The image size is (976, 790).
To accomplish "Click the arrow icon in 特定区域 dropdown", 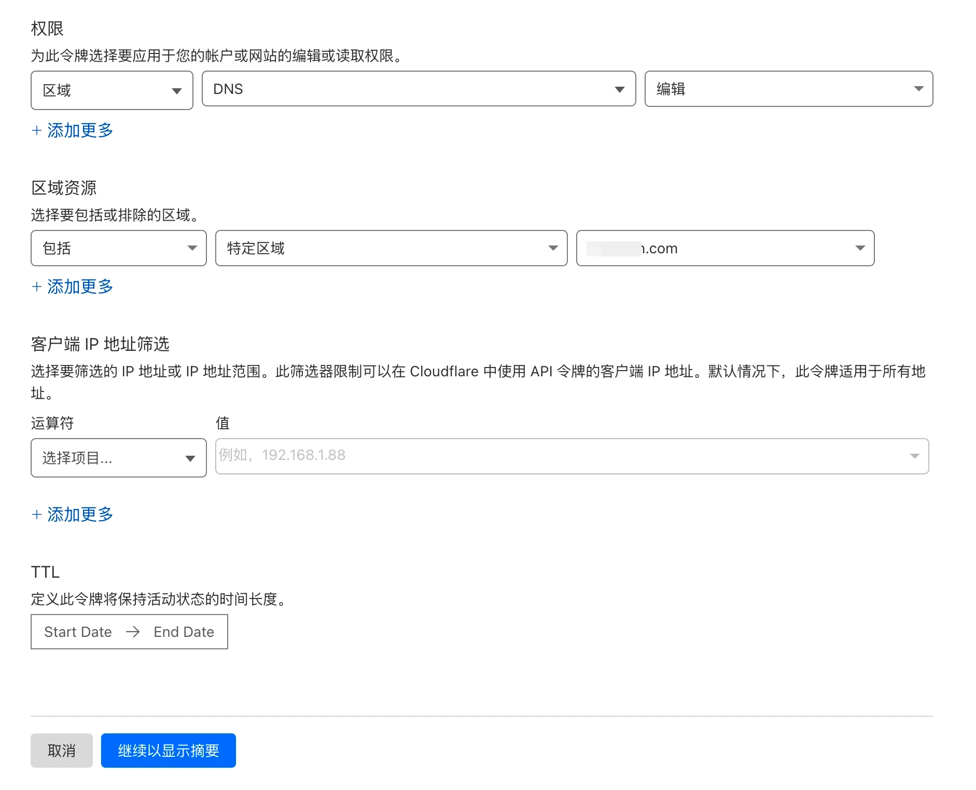I will (x=553, y=248).
